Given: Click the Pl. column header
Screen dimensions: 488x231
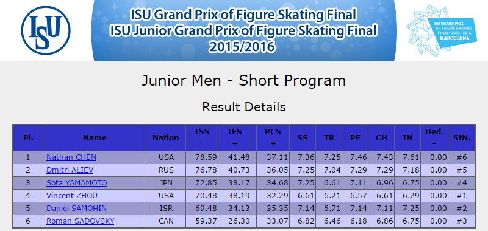Looking at the screenshot, I should (28, 138).
